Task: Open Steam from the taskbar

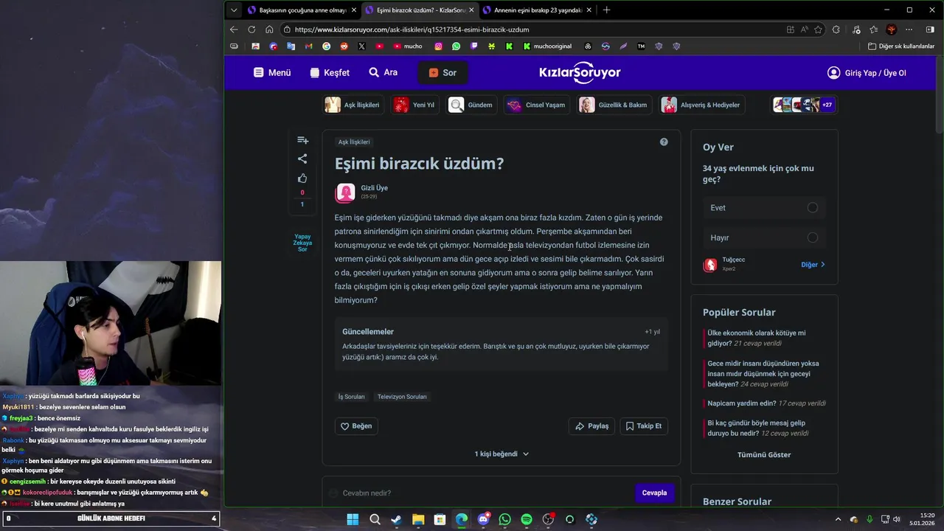Action: 396,519
